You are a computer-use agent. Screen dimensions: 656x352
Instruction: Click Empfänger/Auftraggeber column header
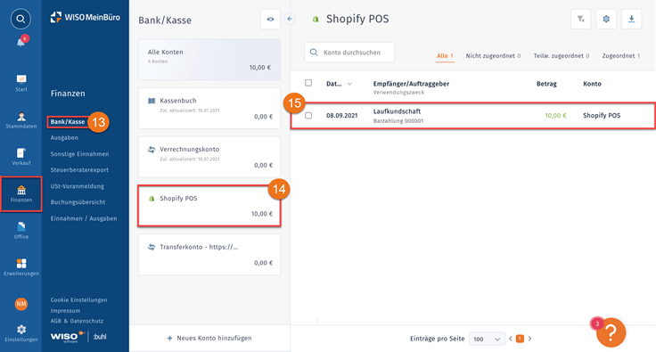point(411,84)
